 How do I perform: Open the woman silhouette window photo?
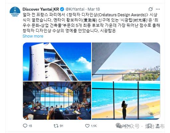[x=126, y=100]
